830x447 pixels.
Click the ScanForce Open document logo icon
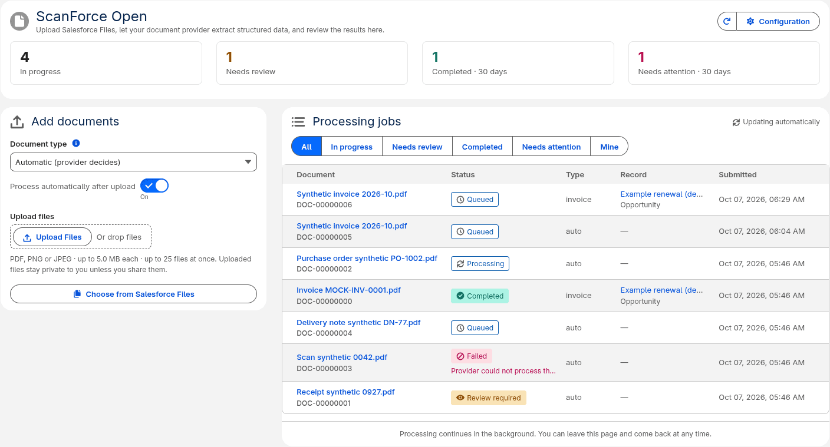[x=19, y=21]
